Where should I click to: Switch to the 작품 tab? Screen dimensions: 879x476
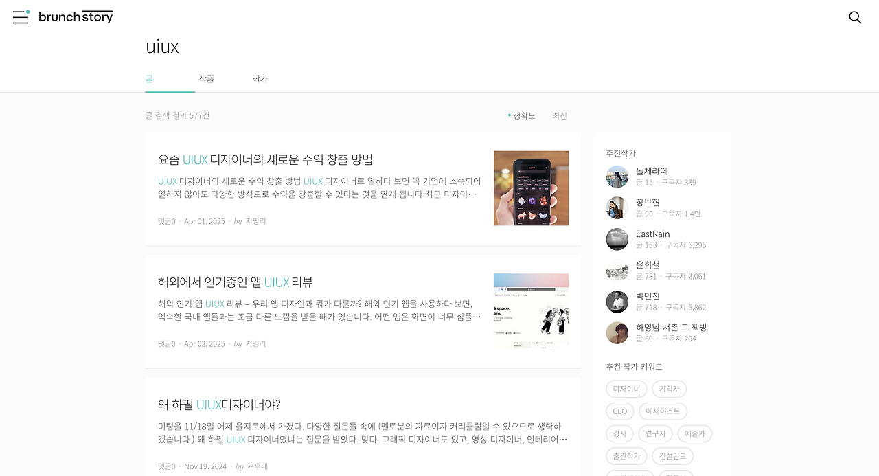(x=206, y=78)
